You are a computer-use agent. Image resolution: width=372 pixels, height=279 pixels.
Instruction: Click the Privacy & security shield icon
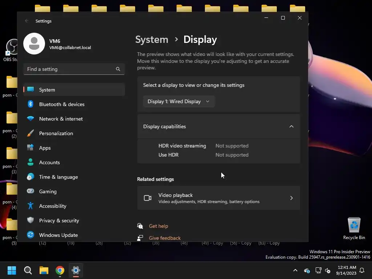(31, 220)
